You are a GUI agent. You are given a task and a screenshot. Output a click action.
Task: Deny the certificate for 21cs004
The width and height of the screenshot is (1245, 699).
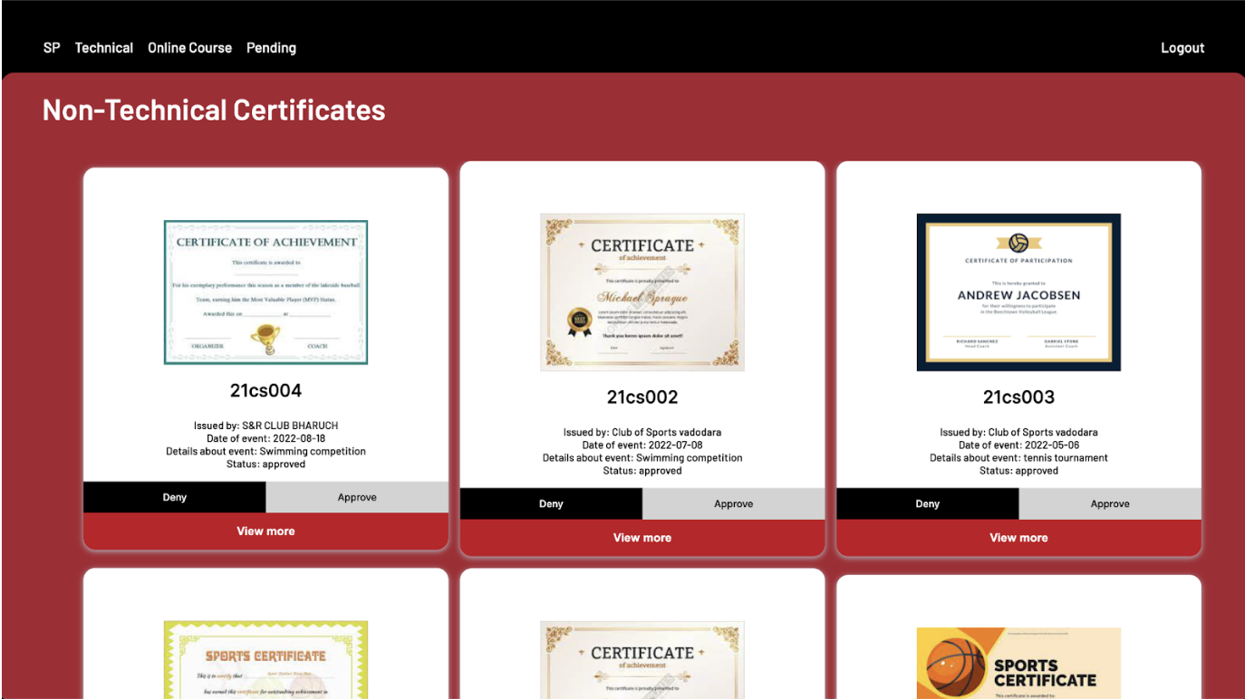tap(174, 497)
